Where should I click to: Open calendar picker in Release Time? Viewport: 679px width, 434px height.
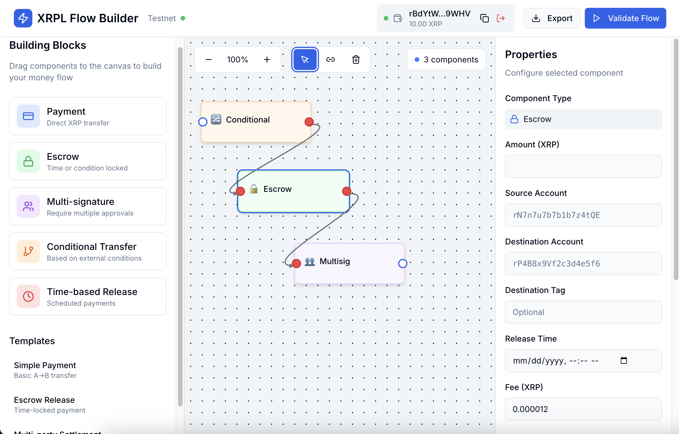click(x=624, y=360)
